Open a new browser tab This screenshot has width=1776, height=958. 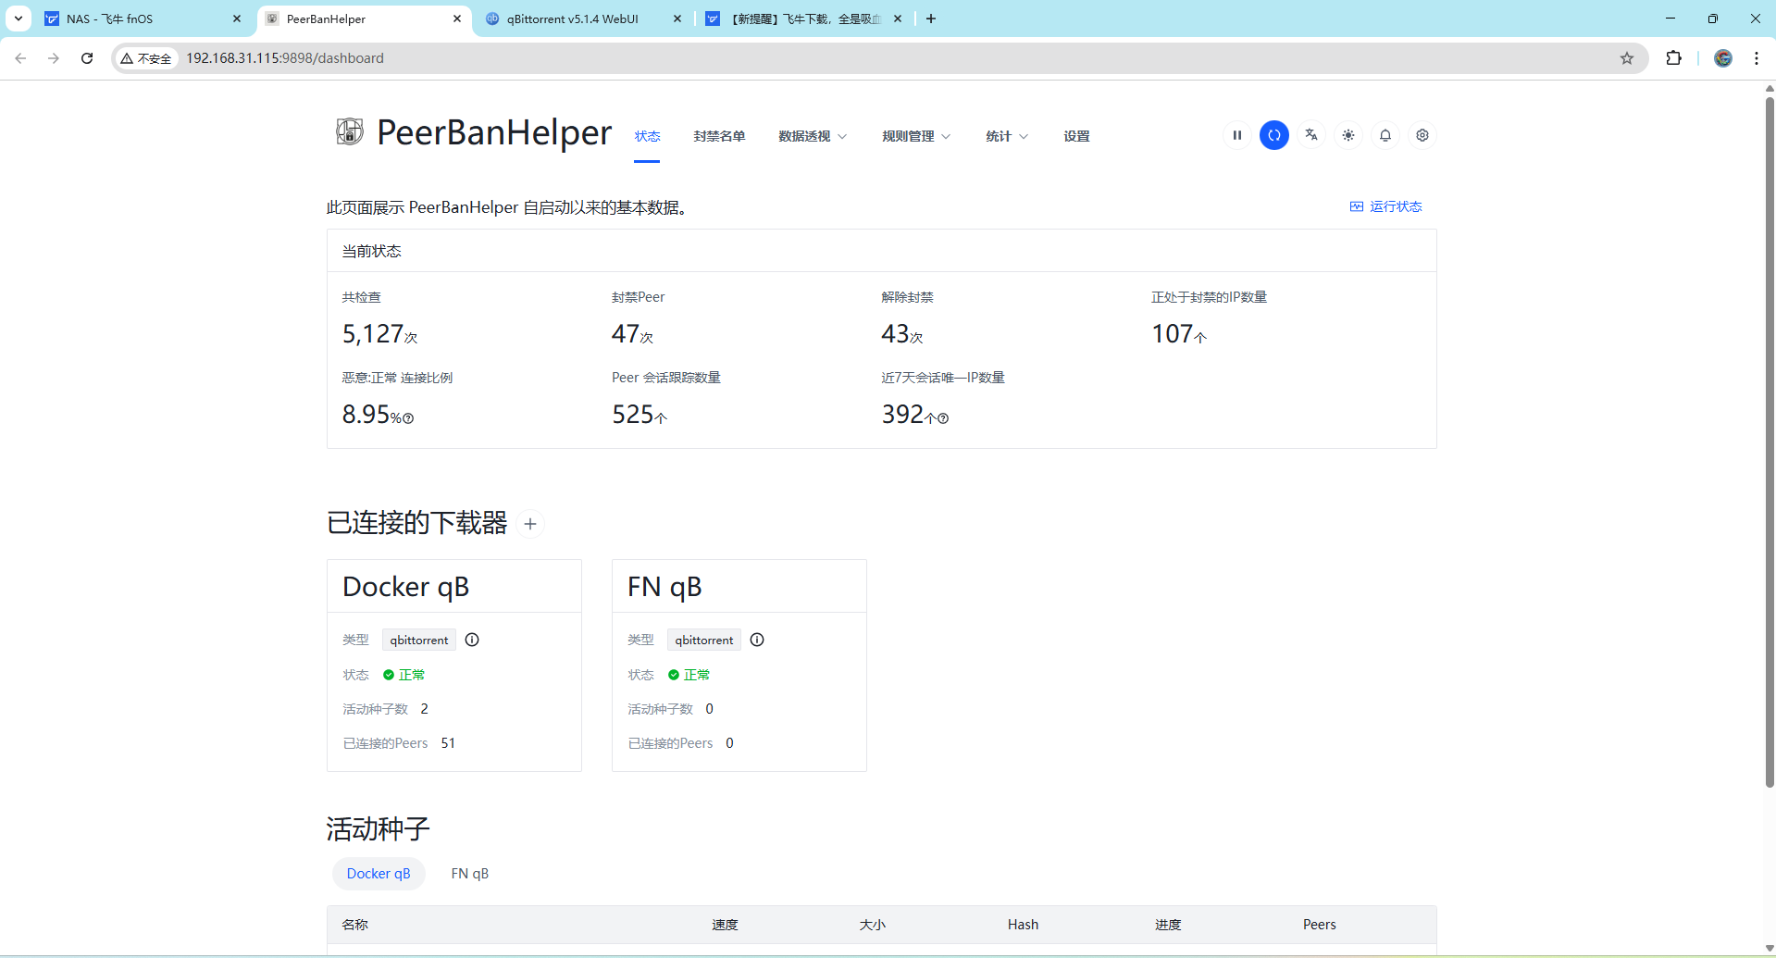[931, 19]
